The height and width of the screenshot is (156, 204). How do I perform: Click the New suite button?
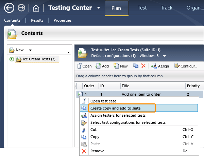tap(16, 50)
